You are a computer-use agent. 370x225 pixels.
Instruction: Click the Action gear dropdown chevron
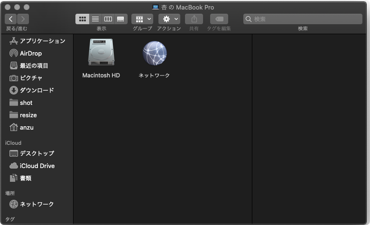[x=176, y=19]
